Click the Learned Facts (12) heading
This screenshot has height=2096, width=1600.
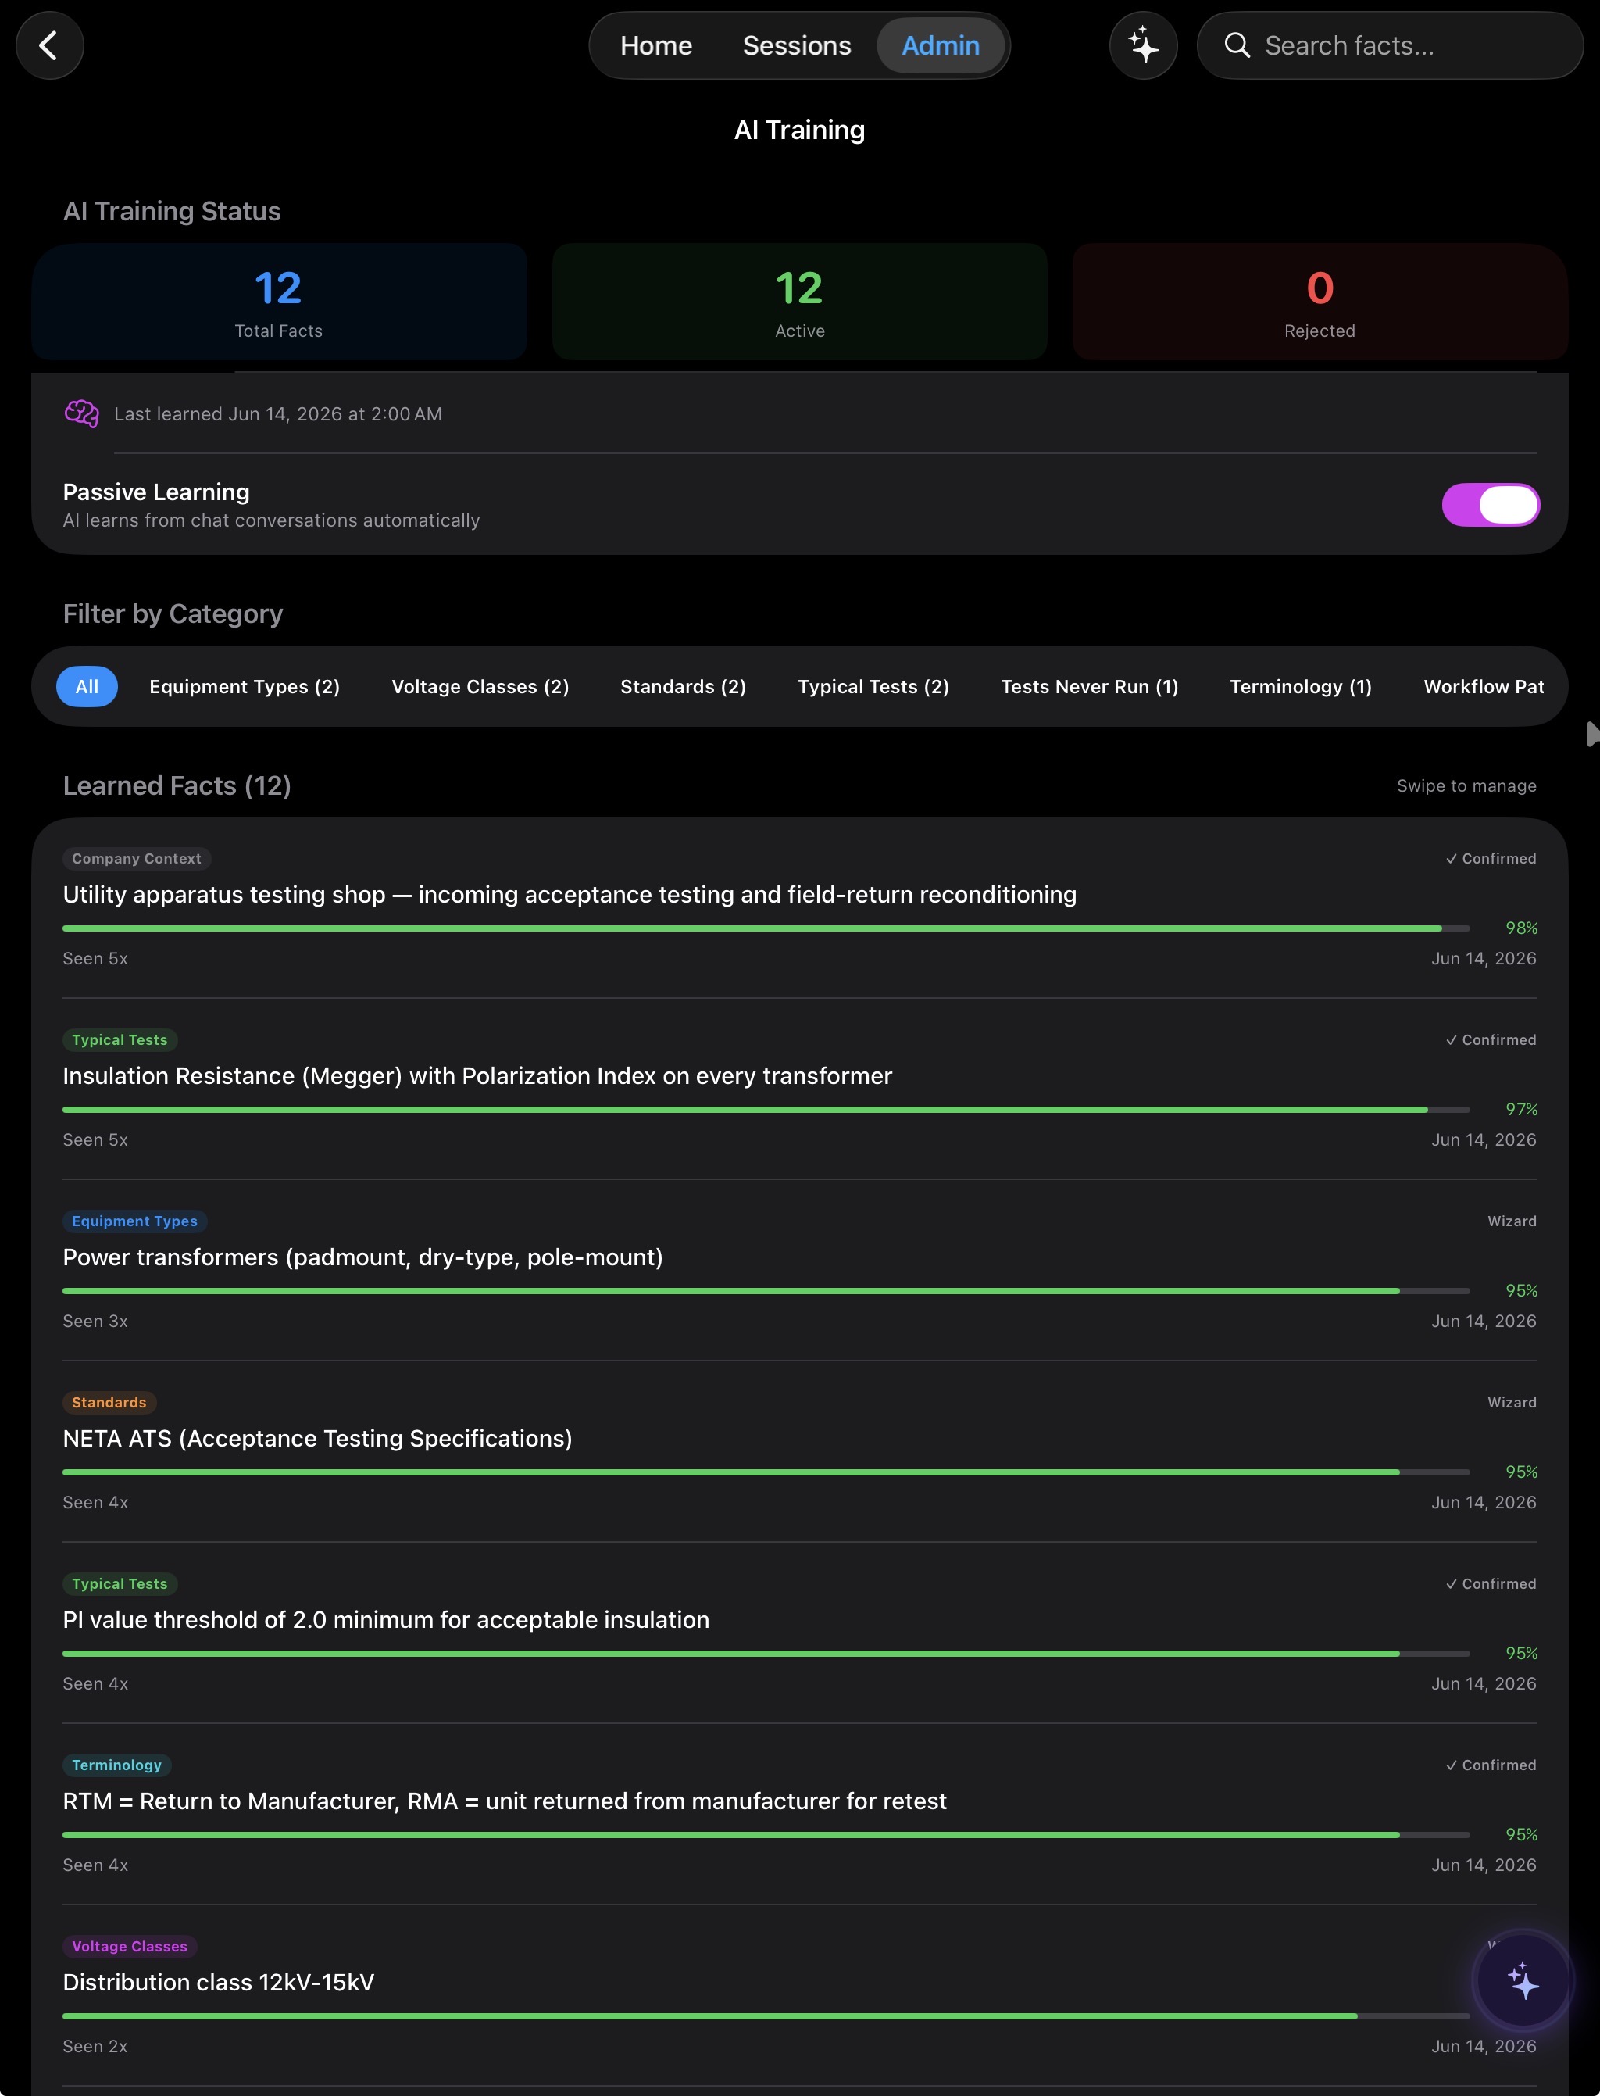point(177,785)
